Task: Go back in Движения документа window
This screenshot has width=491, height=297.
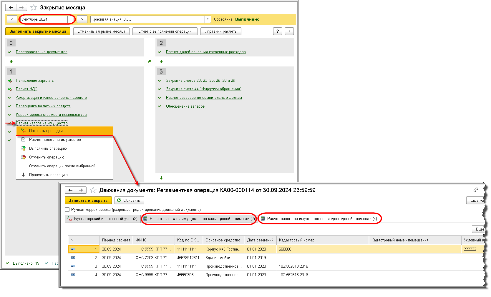Action: tap(70, 190)
